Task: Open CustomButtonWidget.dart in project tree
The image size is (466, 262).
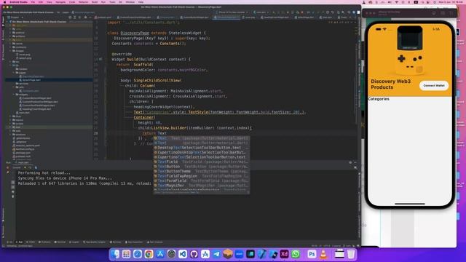Action: tap(36, 98)
